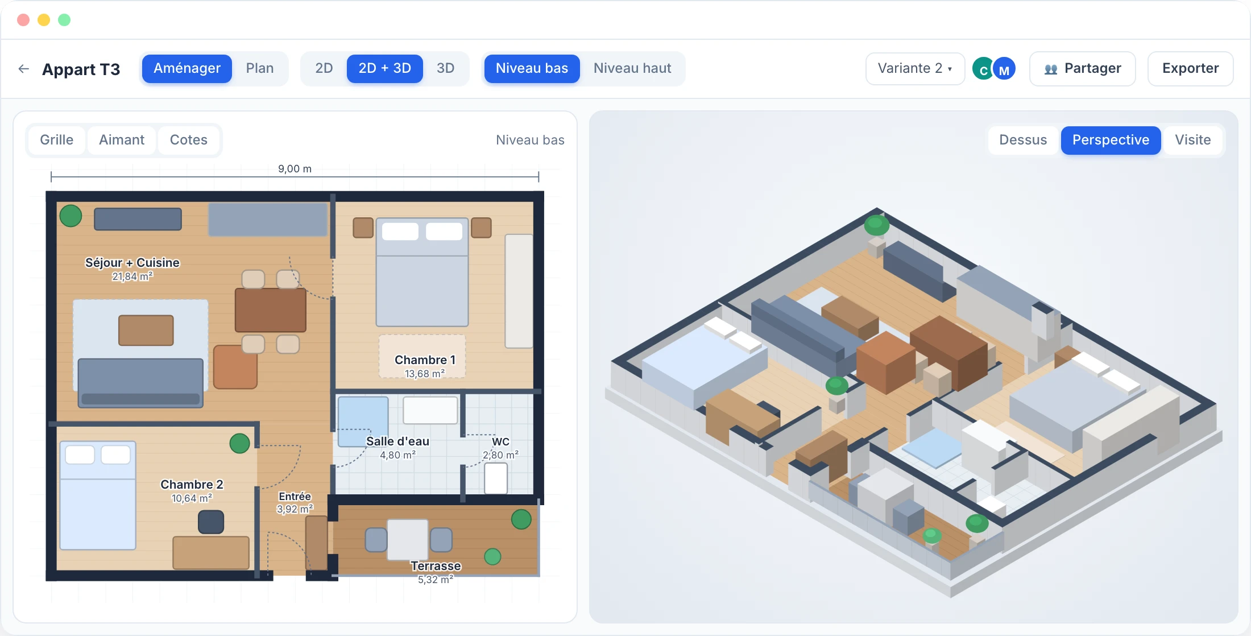1251x636 pixels.
Task: Select the Perspective 3D view
Action: [x=1111, y=140]
